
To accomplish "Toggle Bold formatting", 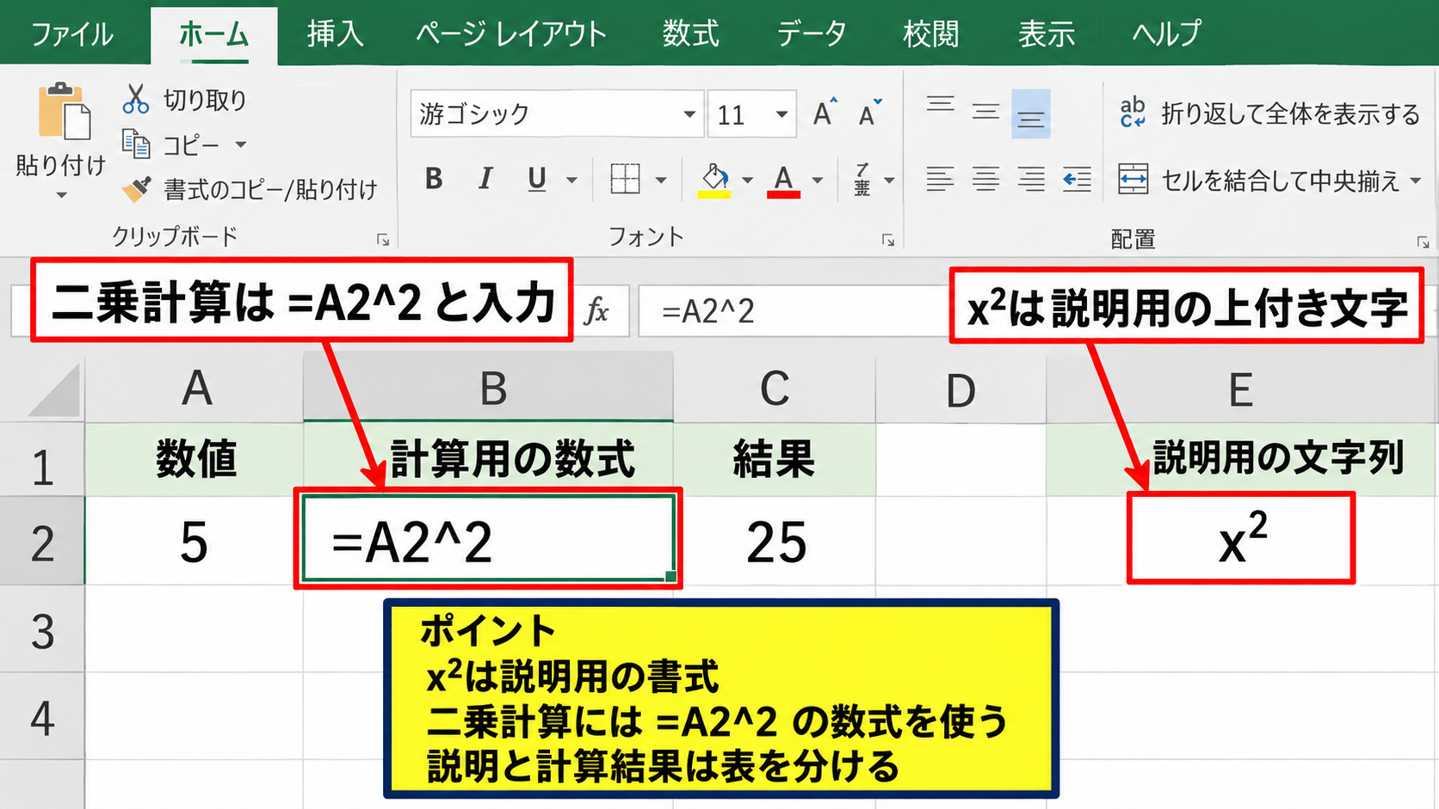I will coord(434,179).
